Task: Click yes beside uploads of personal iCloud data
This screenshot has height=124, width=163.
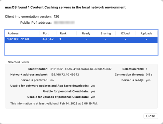Action: (93, 97)
